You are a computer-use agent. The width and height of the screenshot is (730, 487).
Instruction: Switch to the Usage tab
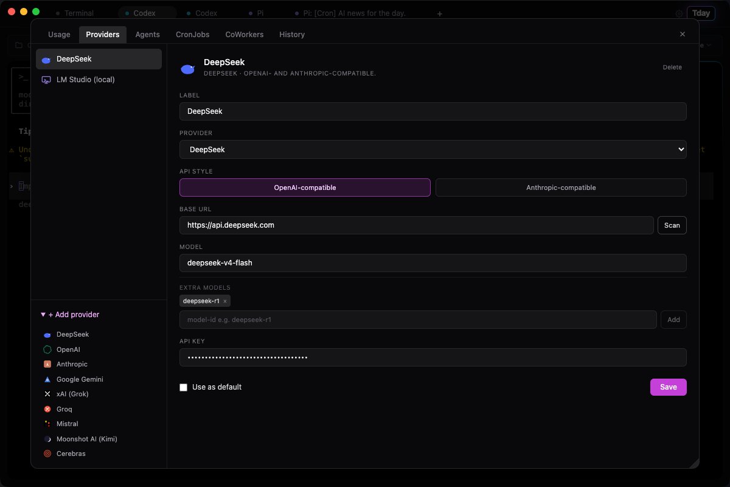[59, 35]
